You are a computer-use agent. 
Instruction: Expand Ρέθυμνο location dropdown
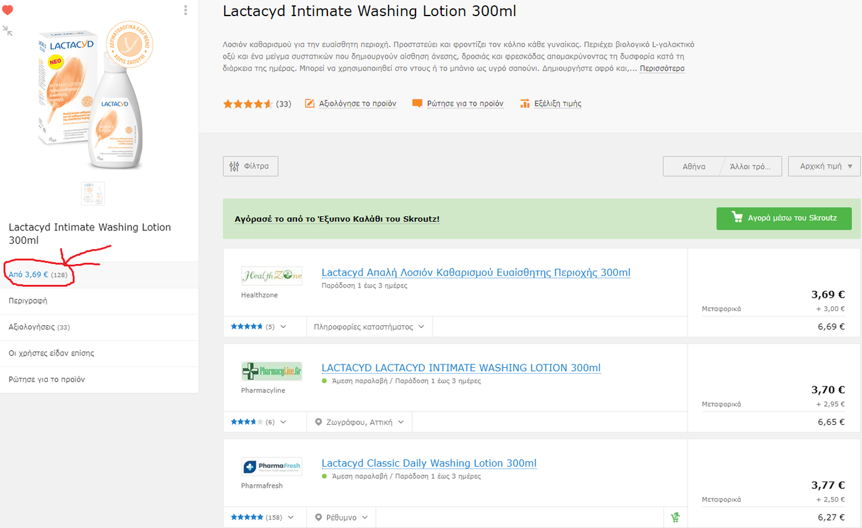[341, 517]
